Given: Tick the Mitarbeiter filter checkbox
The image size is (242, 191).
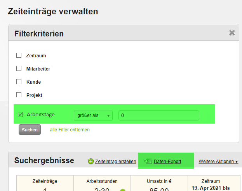Looking at the screenshot, I should (x=19, y=68).
